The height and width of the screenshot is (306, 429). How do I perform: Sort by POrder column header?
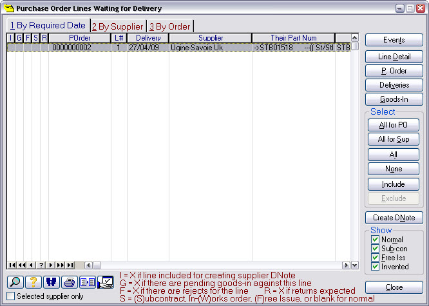[x=80, y=38]
